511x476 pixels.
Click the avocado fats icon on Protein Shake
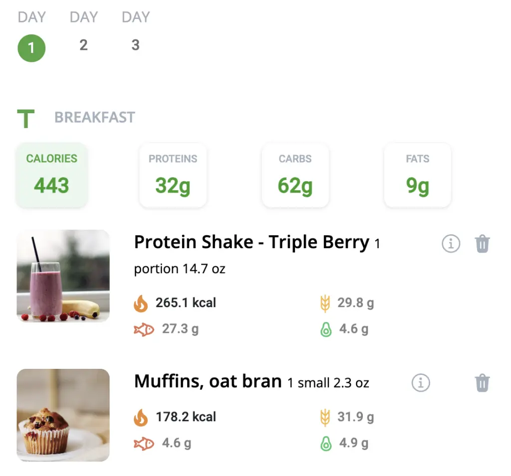[325, 329]
